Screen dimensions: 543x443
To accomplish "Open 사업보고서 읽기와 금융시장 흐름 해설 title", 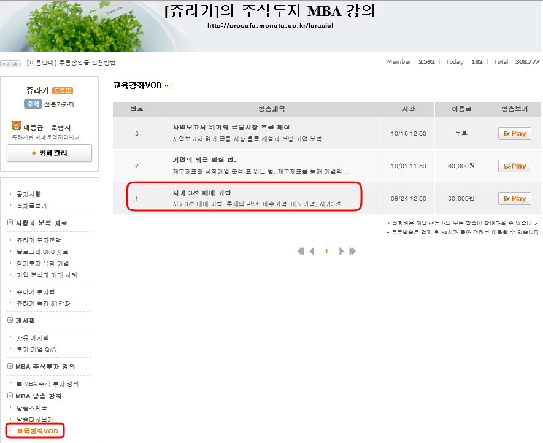I will point(231,127).
